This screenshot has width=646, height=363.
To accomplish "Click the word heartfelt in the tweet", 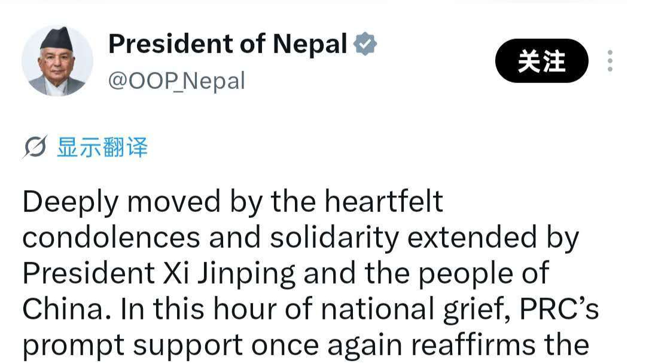I will coord(383,201).
